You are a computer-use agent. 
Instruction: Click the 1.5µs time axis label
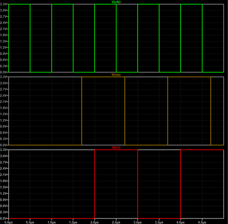point(73,221)
